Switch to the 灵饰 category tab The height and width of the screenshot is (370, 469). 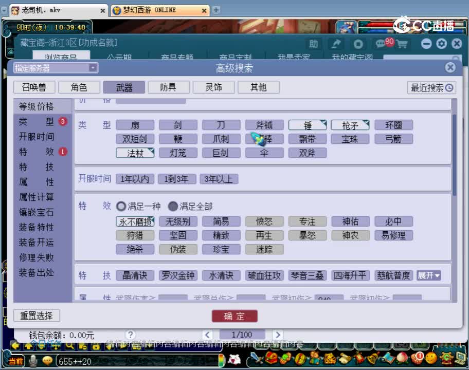[213, 87]
